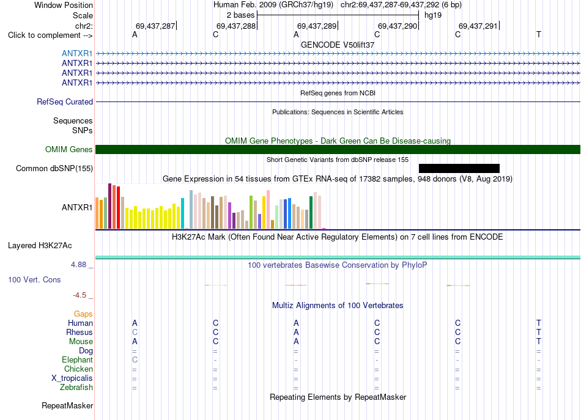Click the RefSeq Curated gene line
581x420 pixels.
[x=338, y=101]
